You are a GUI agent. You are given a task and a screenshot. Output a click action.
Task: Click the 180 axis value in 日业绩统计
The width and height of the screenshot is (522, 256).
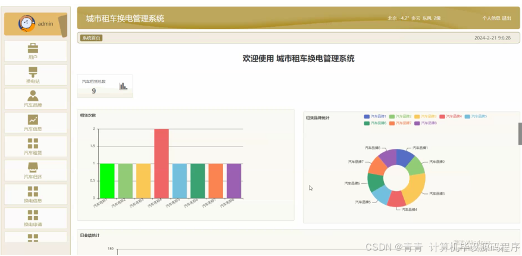(111, 249)
